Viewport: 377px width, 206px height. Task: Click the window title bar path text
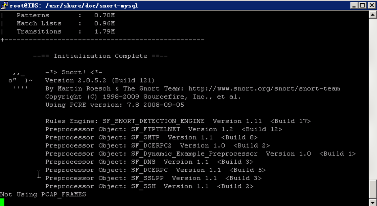click(74, 6)
